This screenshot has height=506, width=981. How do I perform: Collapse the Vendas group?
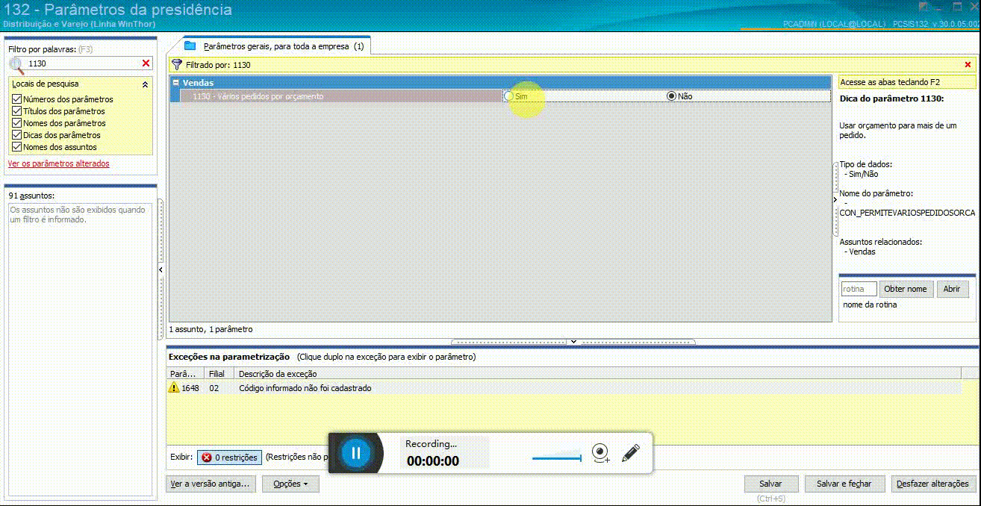pyautogui.click(x=175, y=83)
